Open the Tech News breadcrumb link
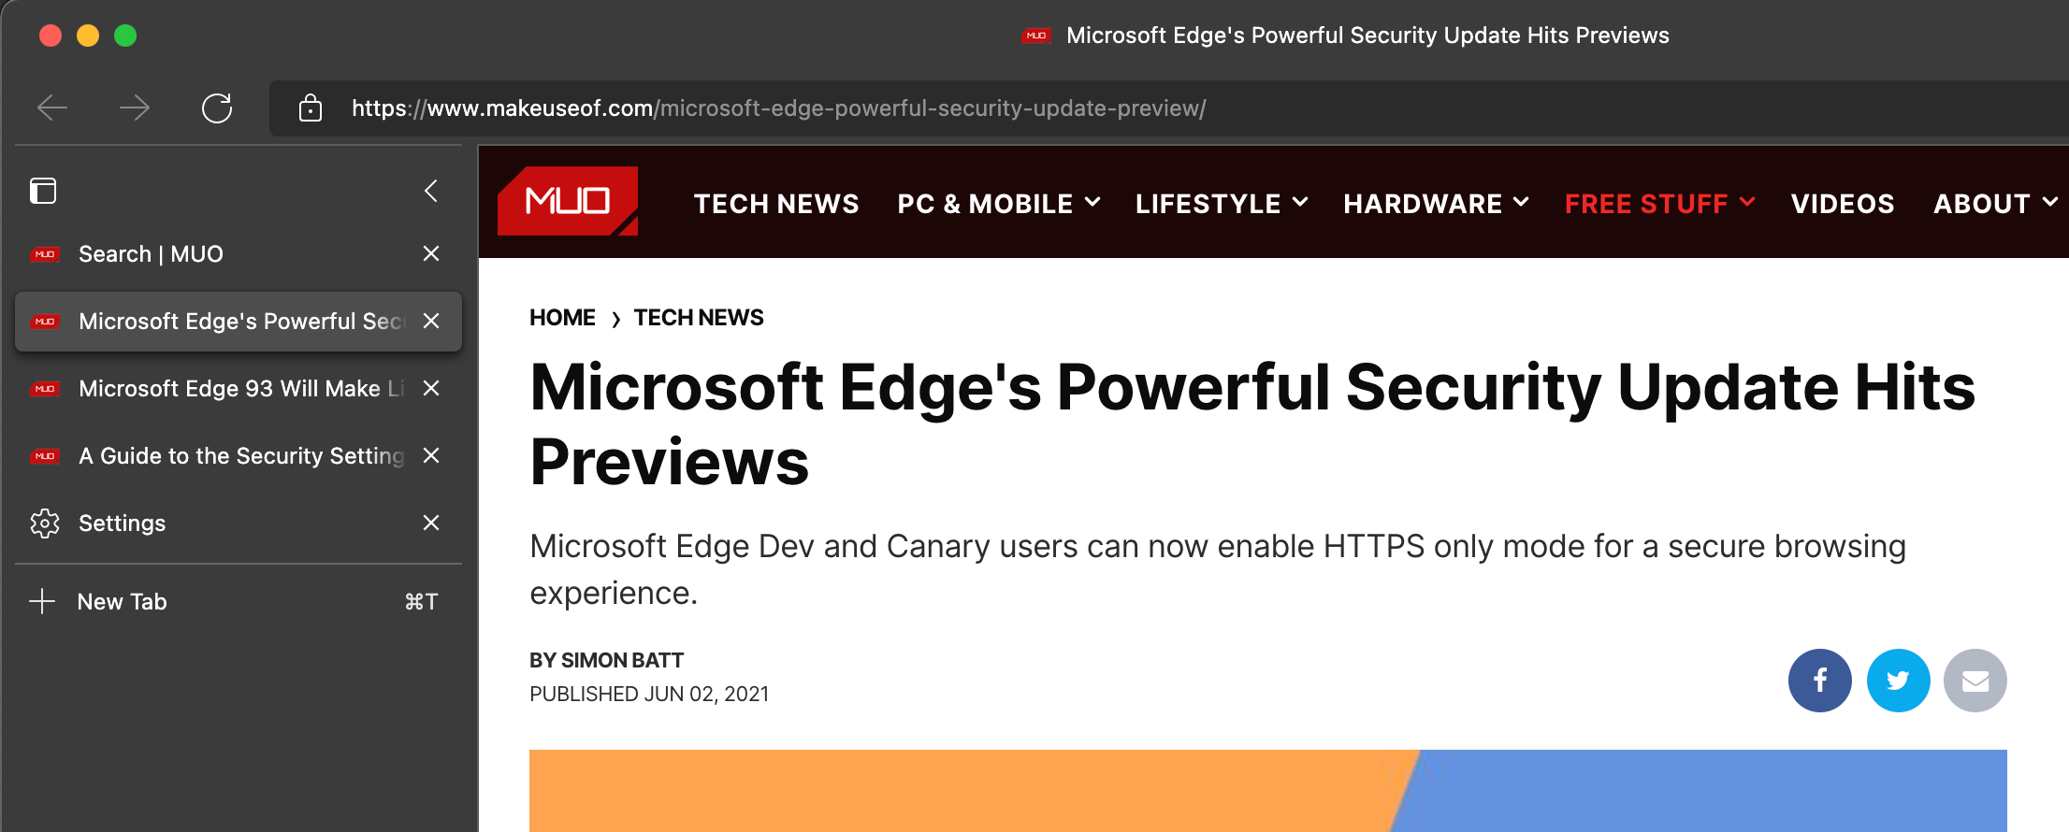The height and width of the screenshot is (832, 2069). pos(699,318)
